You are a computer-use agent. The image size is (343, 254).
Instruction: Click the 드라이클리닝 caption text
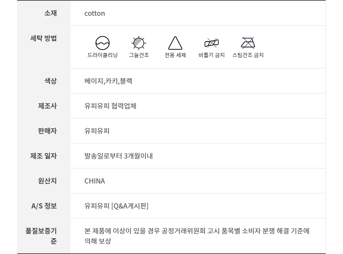click(x=102, y=55)
